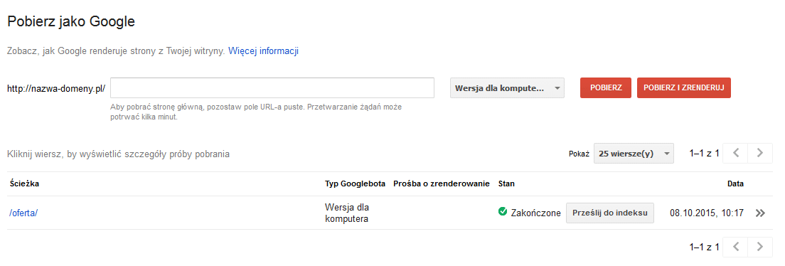Click the Pokaż label
This screenshot has width=785, height=266.
[580, 154]
